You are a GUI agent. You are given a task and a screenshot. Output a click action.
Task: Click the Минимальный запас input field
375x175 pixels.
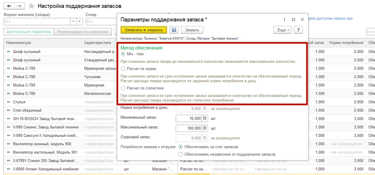click(189, 118)
